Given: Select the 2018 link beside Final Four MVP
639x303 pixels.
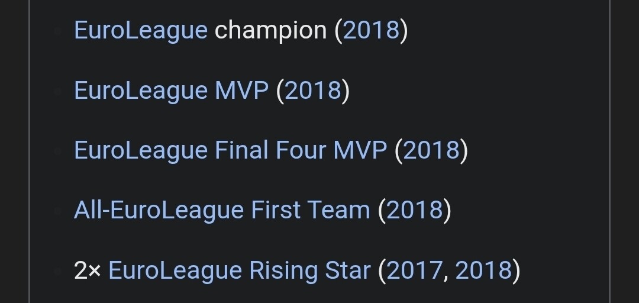Looking at the screenshot, I should tap(431, 150).
